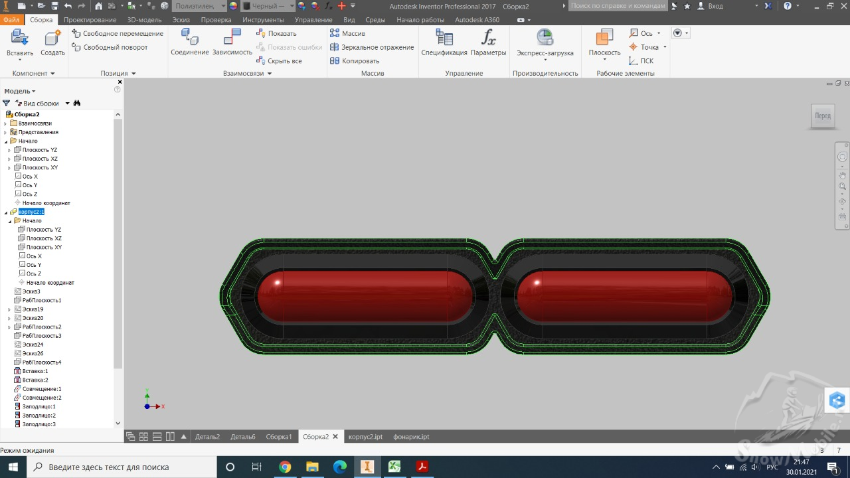Screen dimensions: 850x478
Task: Click the Home view house icon
Action: pyautogui.click(x=99, y=5)
